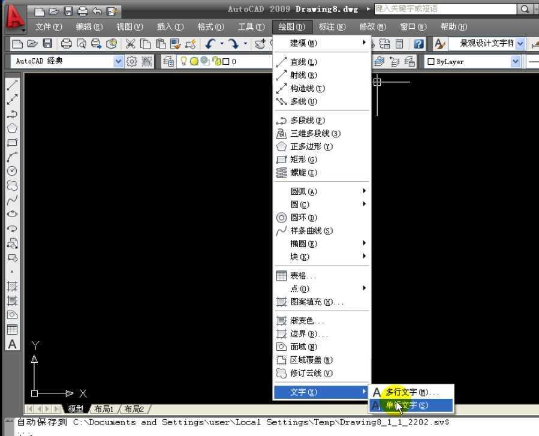Toggle layer 0 freeze sun icon
Screen dimensions: 539x436
tap(194, 61)
